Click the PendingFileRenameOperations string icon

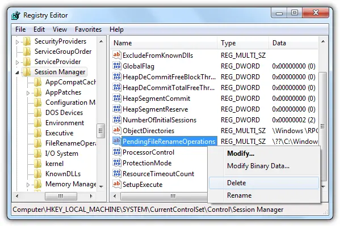click(117, 141)
